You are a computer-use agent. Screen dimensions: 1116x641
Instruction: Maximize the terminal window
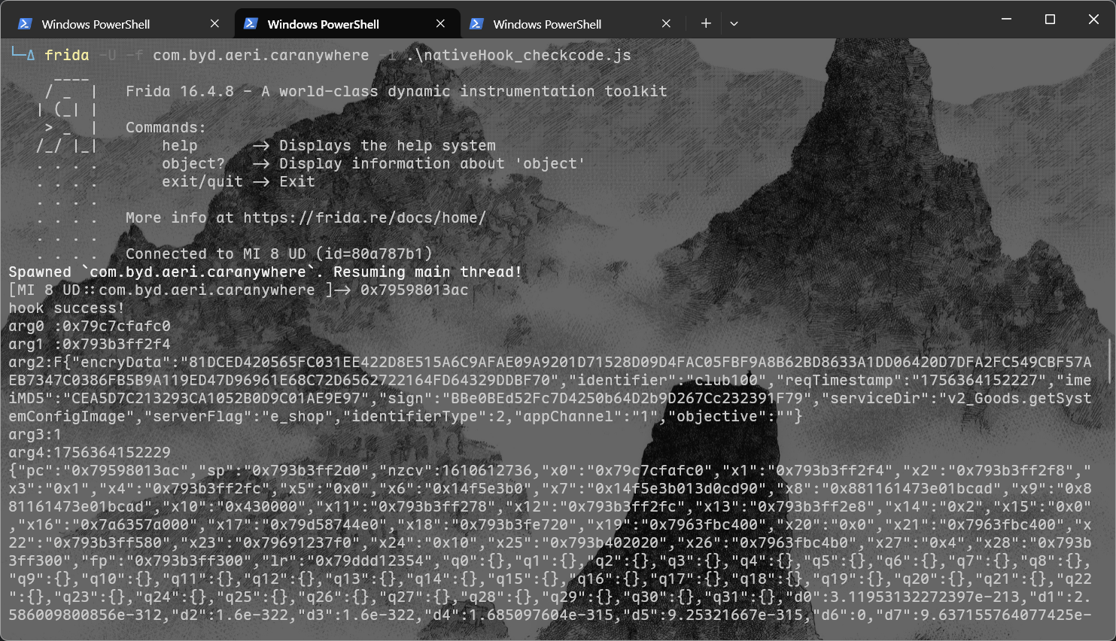(1050, 20)
